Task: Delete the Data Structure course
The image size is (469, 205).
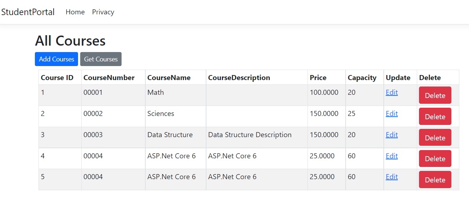Action: (435, 138)
